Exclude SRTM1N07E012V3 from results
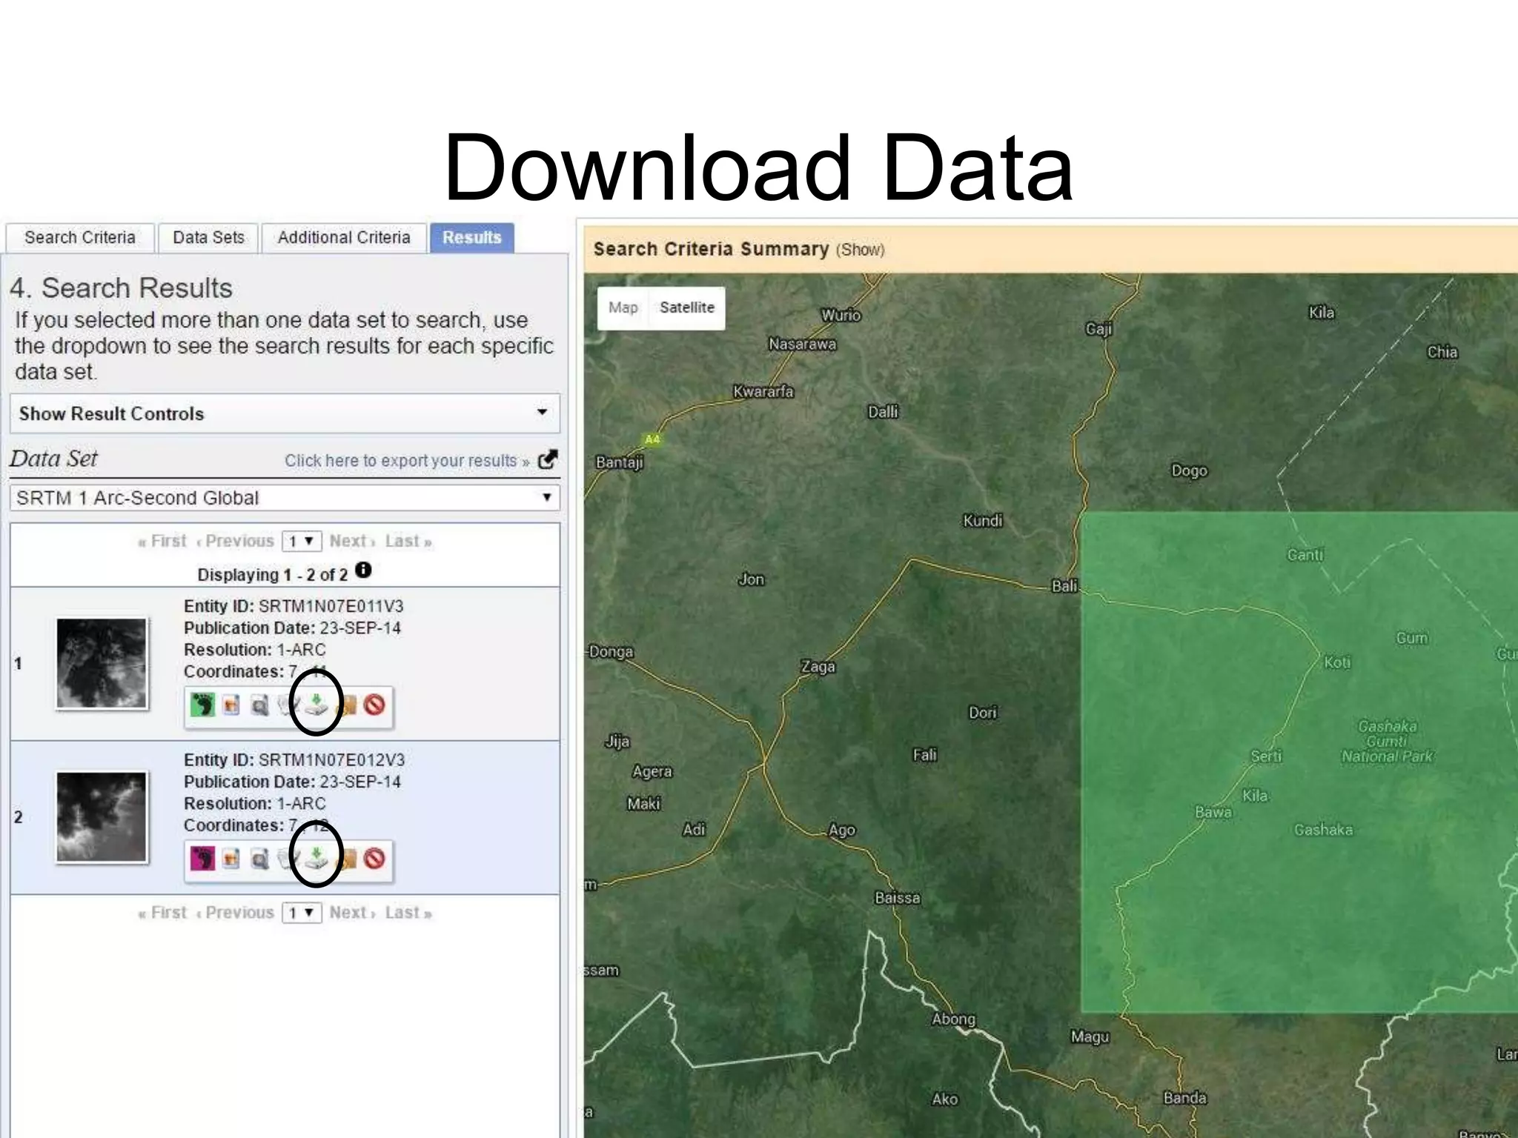The image size is (1518, 1138). coord(374,859)
